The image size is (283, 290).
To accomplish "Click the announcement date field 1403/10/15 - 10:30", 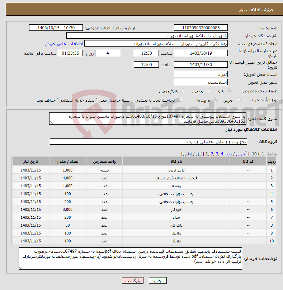I will (56, 28).
